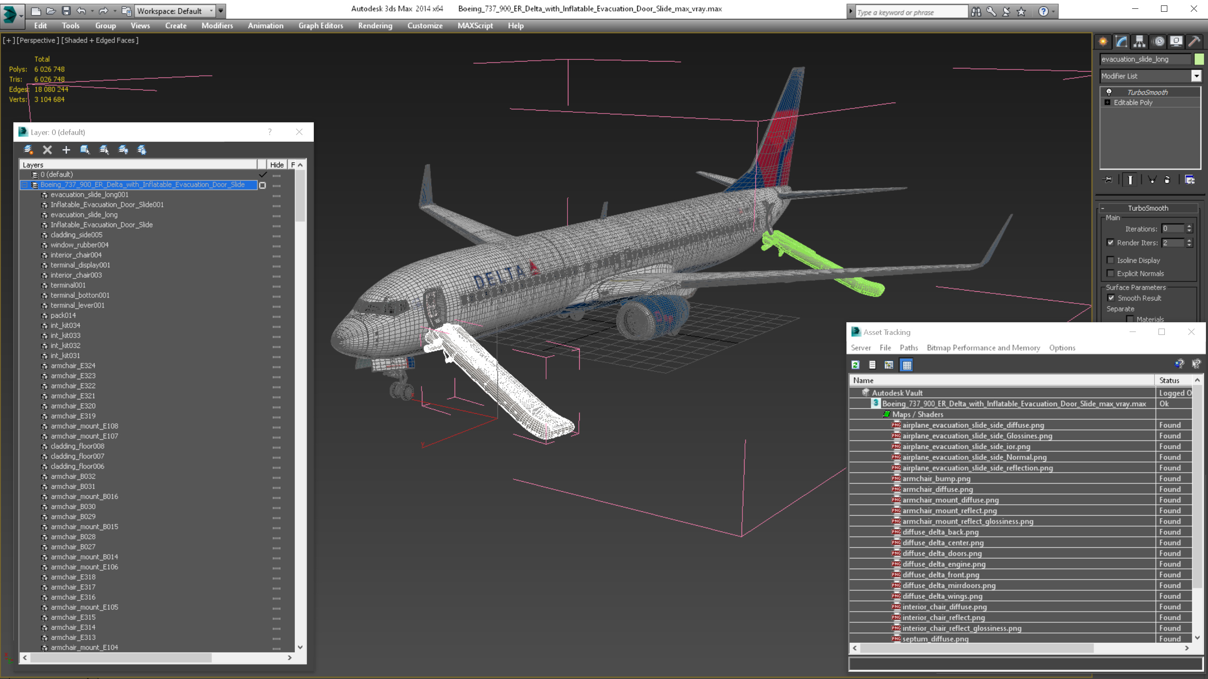Viewport: 1208px width, 679px height.
Task: Open Bitmap Performance and Memory menu
Action: click(983, 348)
